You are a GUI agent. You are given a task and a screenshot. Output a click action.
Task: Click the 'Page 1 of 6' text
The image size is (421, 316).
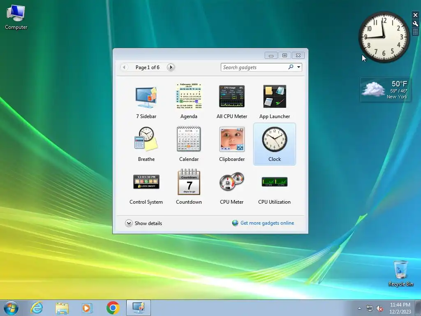coord(148,67)
